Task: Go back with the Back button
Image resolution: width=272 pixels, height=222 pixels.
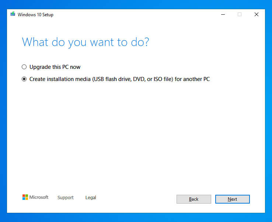Action: click(x=194, y=199)
